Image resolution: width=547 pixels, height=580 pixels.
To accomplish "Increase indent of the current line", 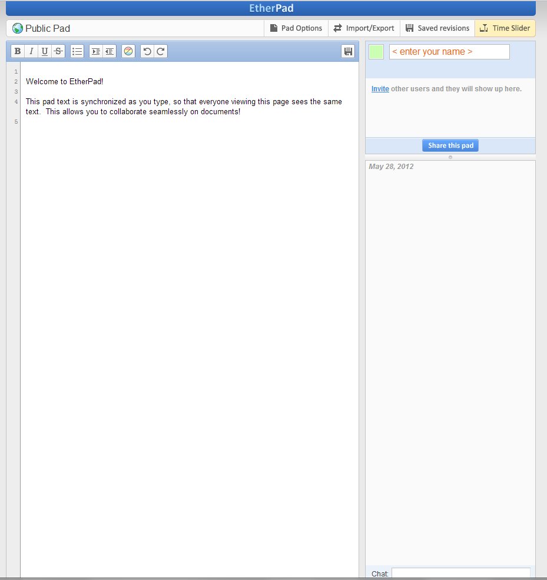I will pyautogui.click(x=96, y=51).
